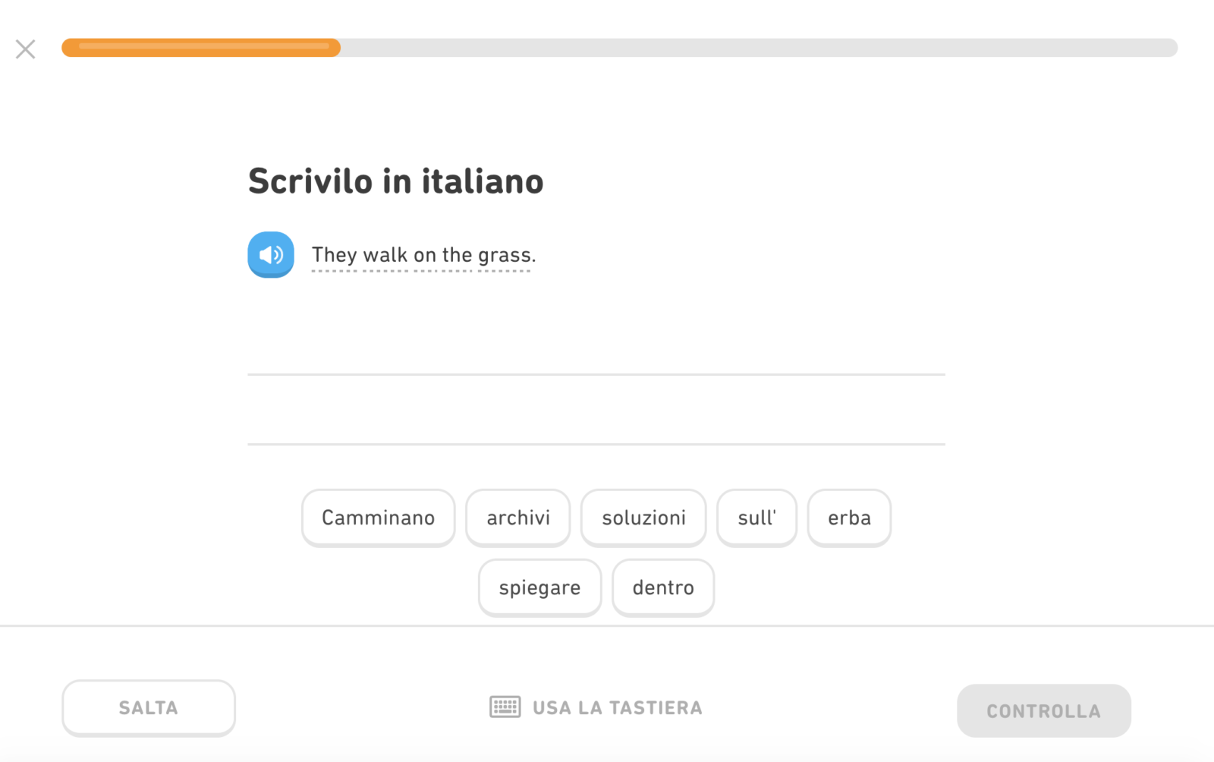Click the orange lesson progress bar
1214x762 pixels.
tap(201, 48)
